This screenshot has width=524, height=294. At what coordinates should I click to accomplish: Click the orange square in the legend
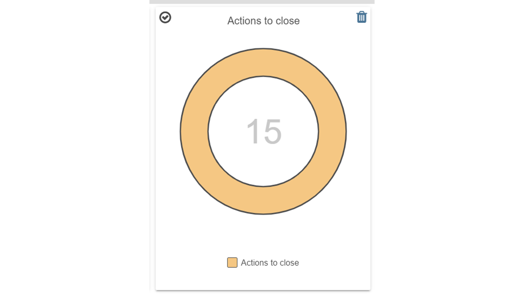click(x=232, y=263)
